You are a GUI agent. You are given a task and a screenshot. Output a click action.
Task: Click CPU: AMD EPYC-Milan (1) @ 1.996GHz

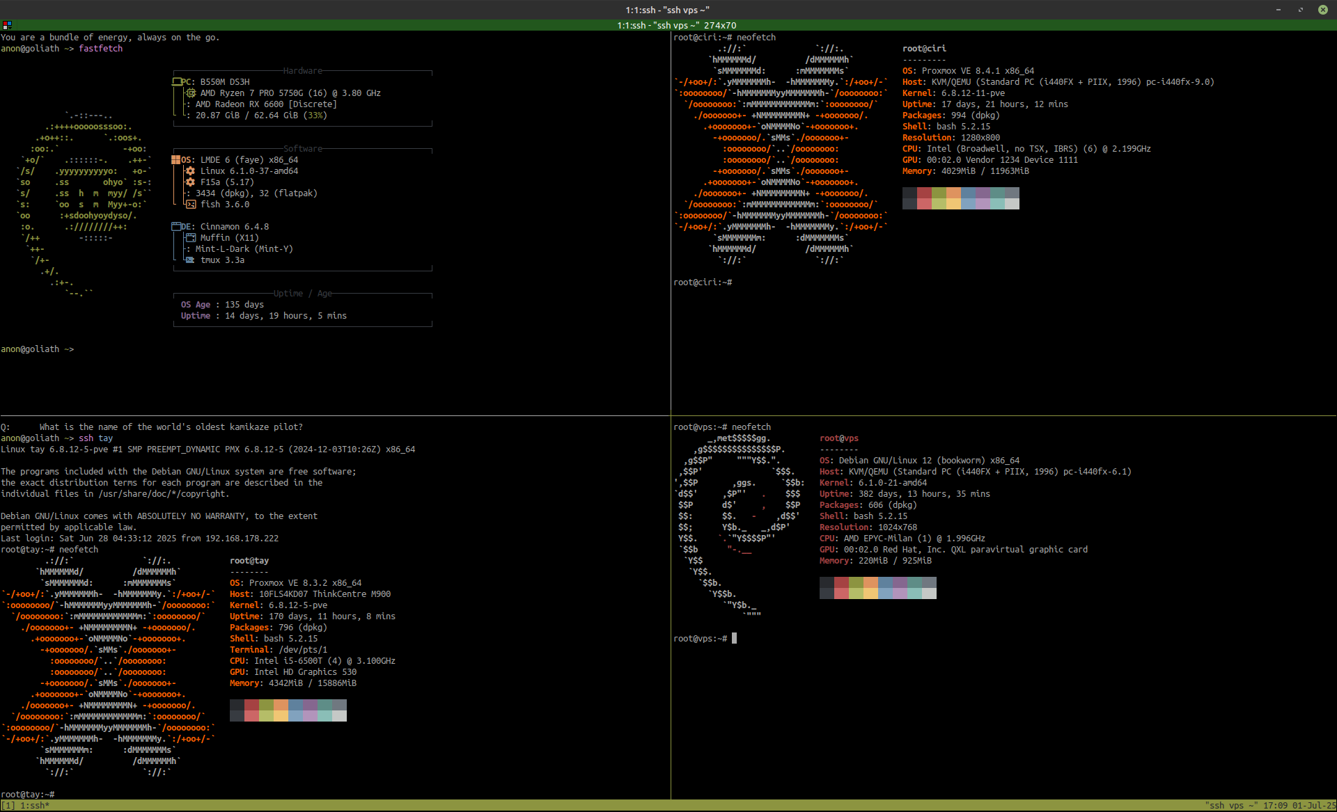[x=902, y=539]
